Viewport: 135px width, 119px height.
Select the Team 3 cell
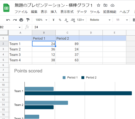click(20, 55)
